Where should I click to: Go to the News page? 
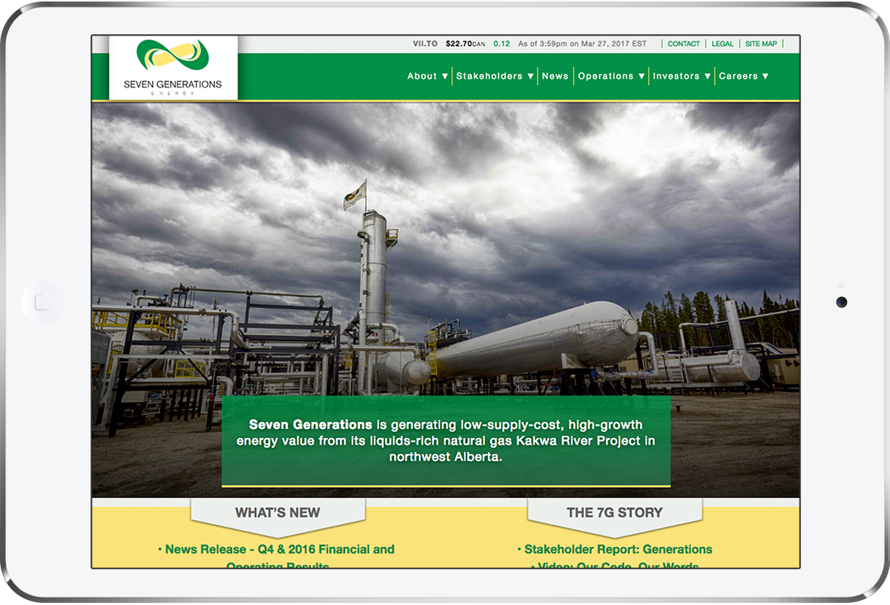tap(555, 76)
